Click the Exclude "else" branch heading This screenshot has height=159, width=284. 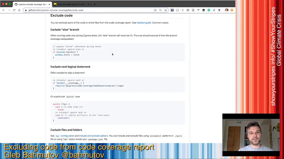tap(65, 30)
